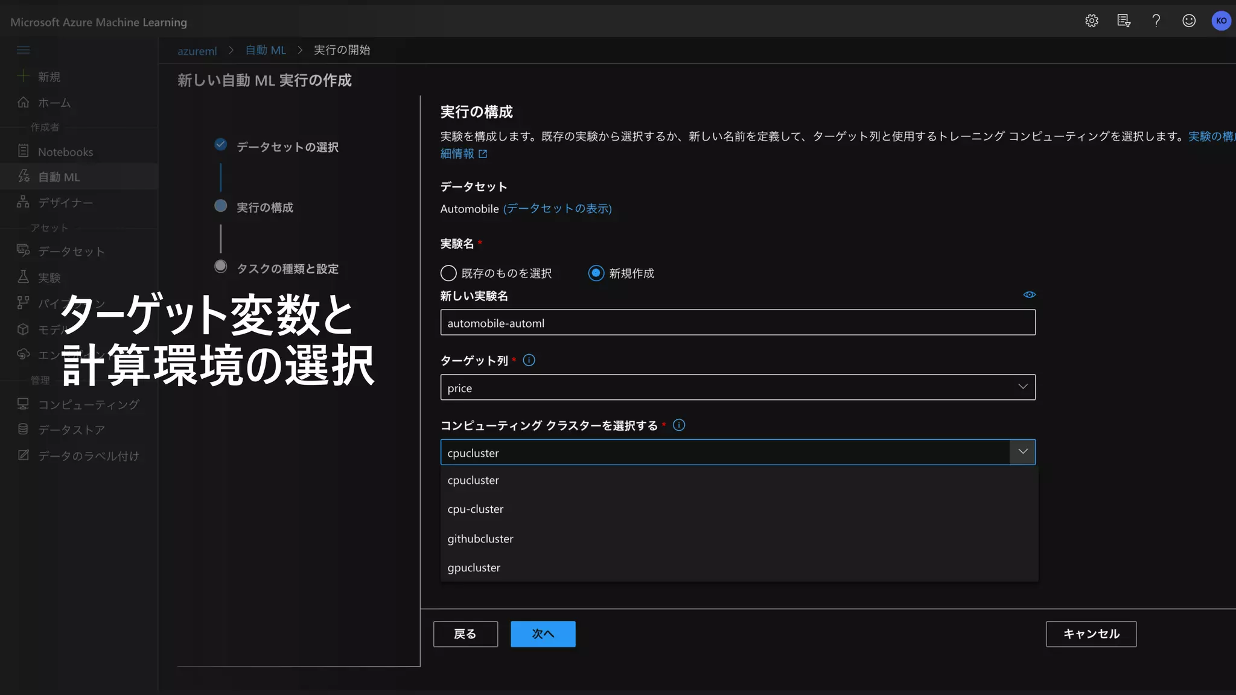Click the キャンセル button
The image size is (1236, 695).
[x=1091, y=634]
